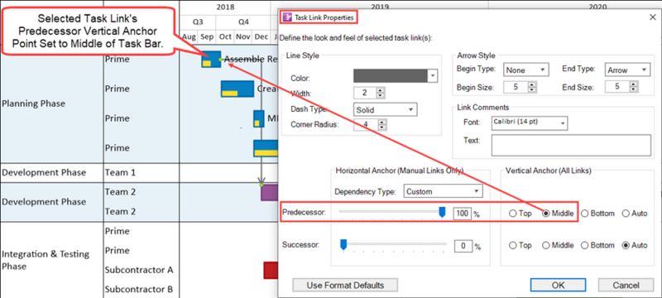Click the Team 1 row label

tap(120, 172)
